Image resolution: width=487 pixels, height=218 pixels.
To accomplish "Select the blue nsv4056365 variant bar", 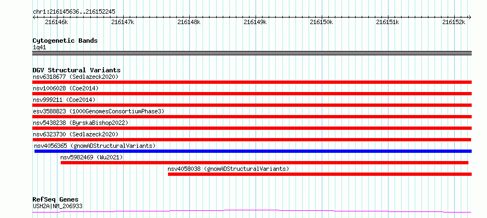I will [253, 151].
